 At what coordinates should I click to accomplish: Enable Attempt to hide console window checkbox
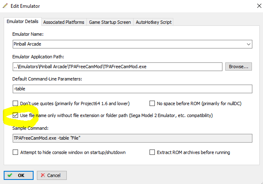tap(16, 152)
